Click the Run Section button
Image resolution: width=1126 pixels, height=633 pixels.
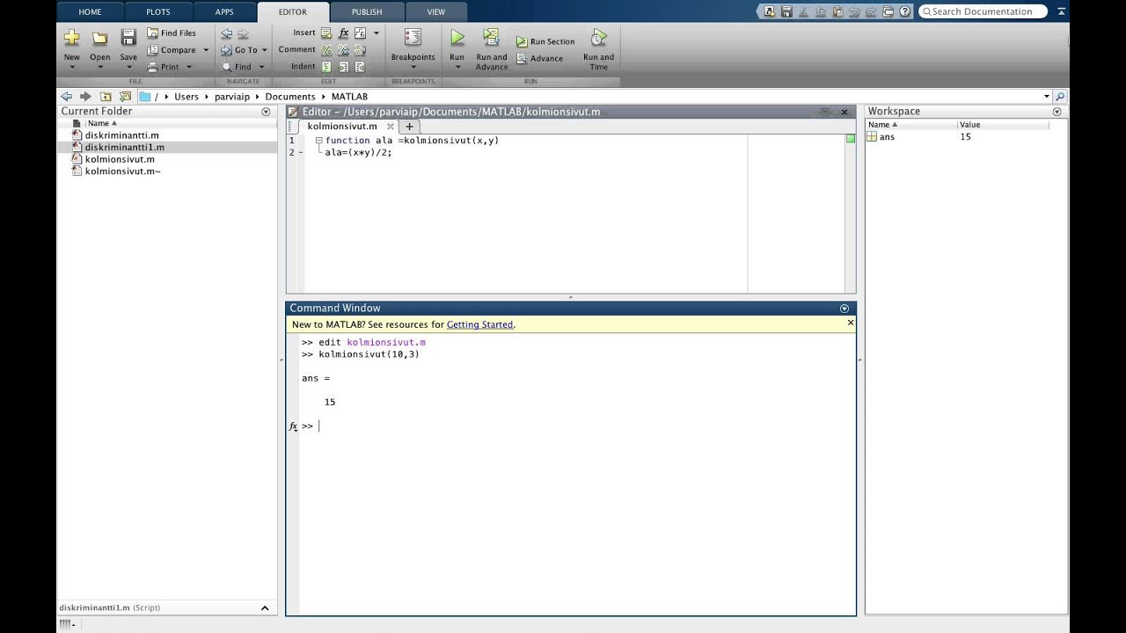pyautogui.click(x=545, y=41)
